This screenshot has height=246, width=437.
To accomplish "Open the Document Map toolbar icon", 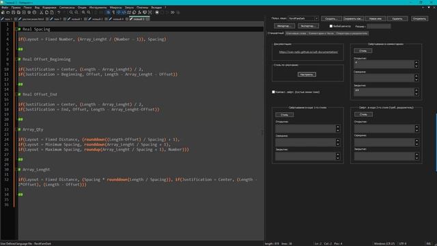I will coord(129,12).
